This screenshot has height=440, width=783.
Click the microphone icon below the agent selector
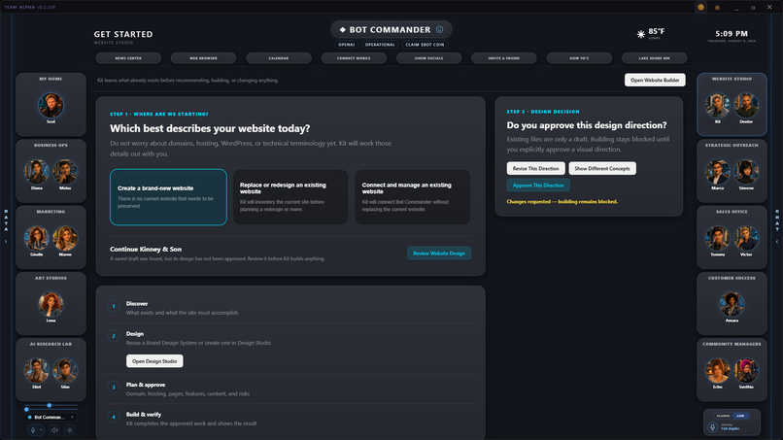(x=33, y=430)
